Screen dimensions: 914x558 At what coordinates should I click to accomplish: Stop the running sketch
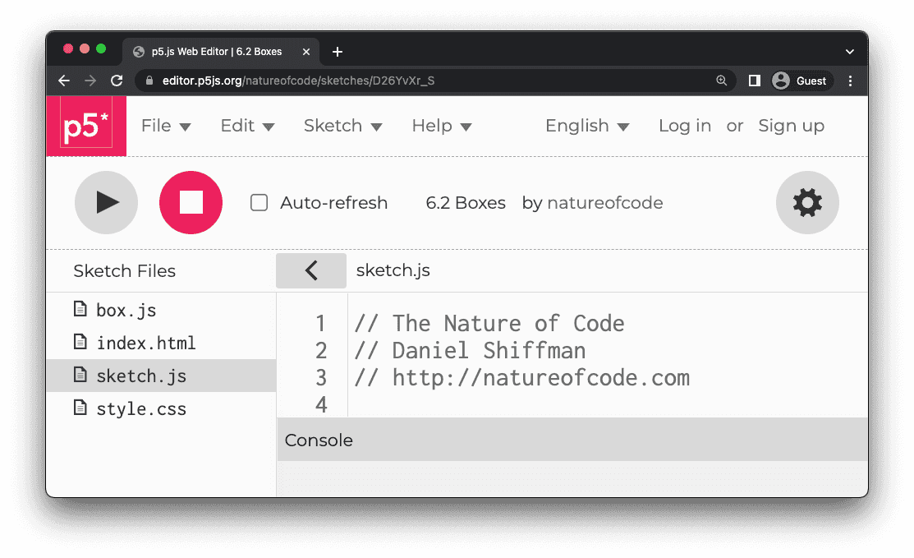(x=191, y=202)
